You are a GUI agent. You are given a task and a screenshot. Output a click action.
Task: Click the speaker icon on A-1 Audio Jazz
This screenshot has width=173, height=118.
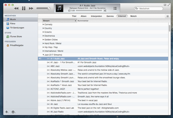tap(40, 59)
